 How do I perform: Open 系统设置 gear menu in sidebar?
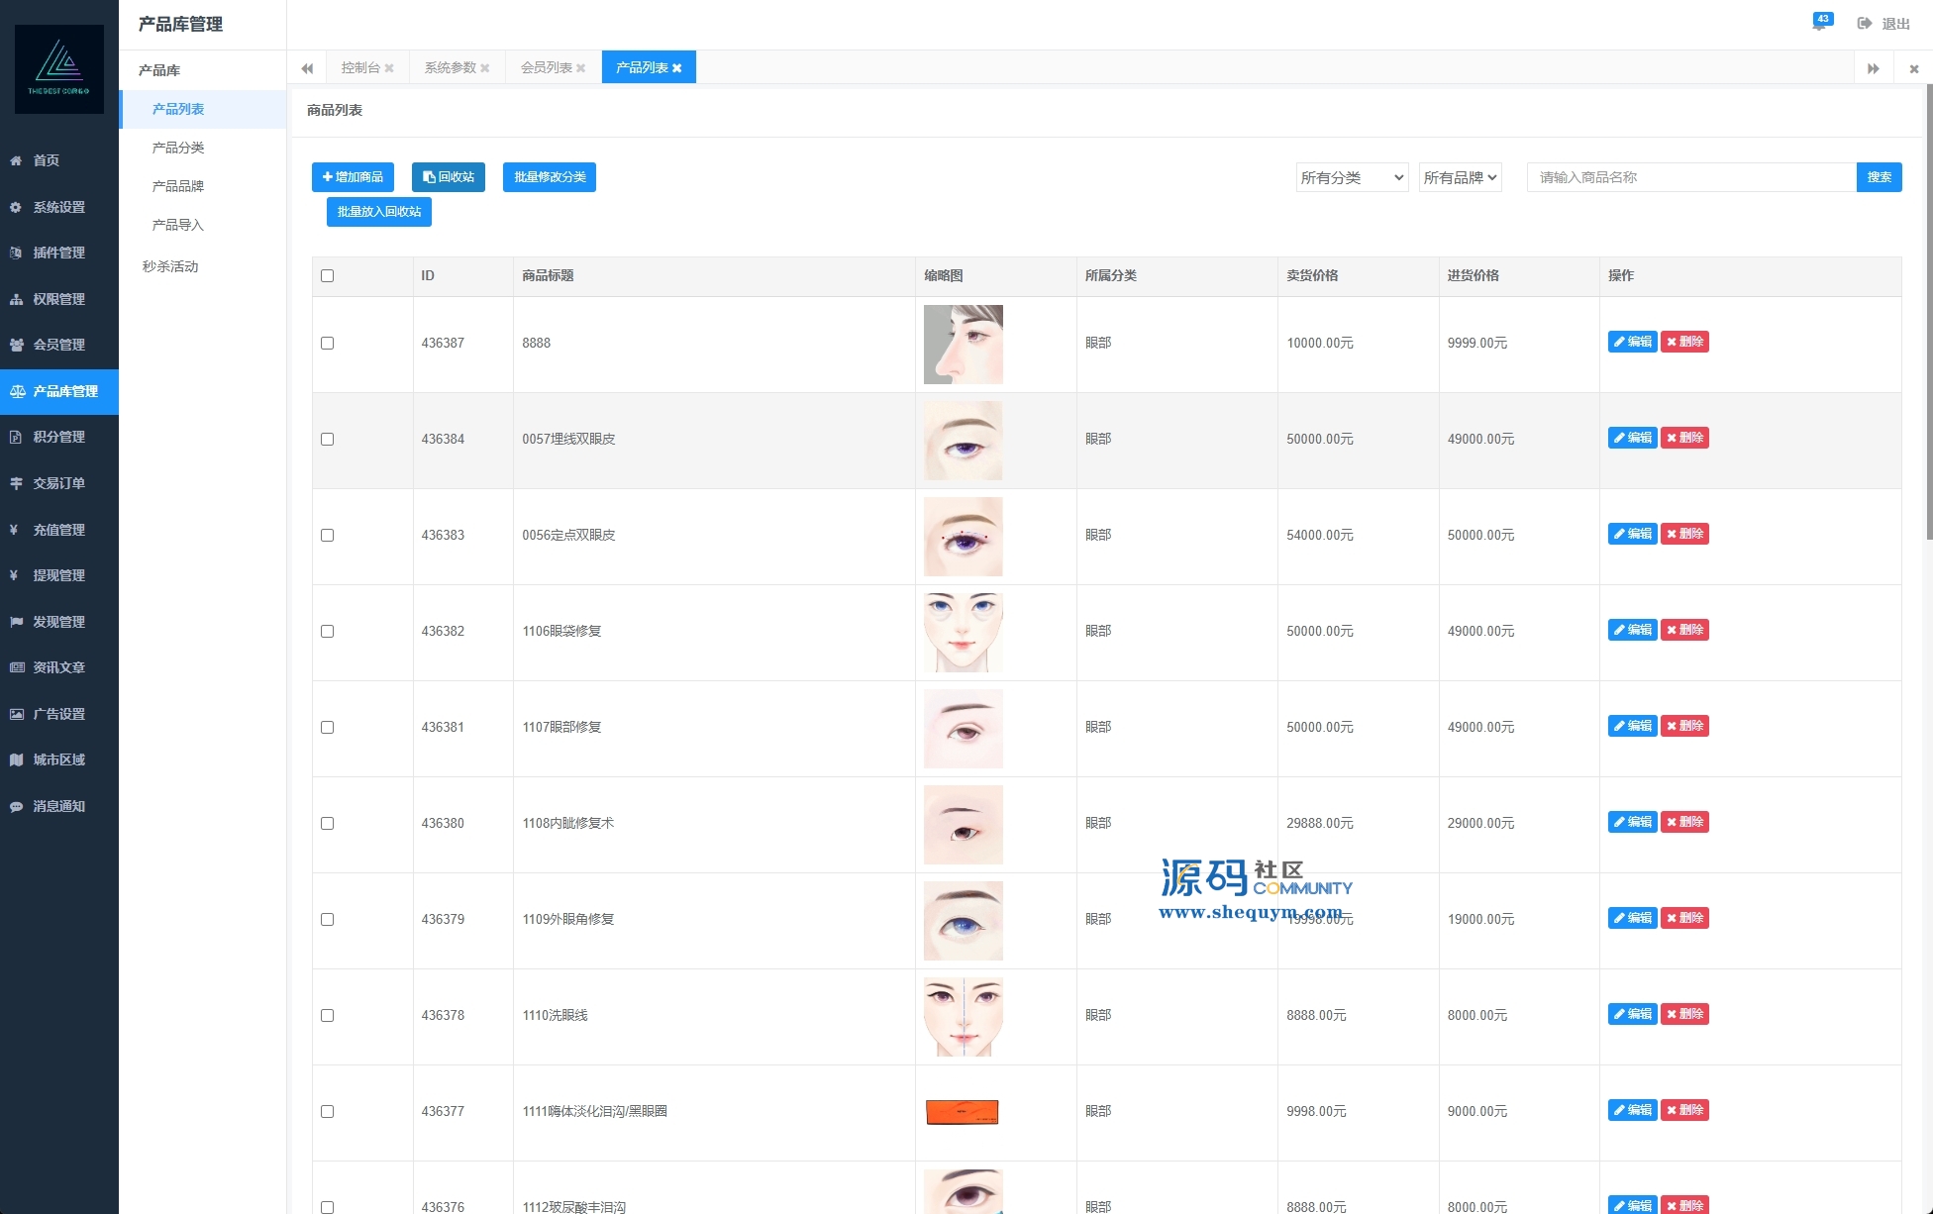click(x=17, y=207)
